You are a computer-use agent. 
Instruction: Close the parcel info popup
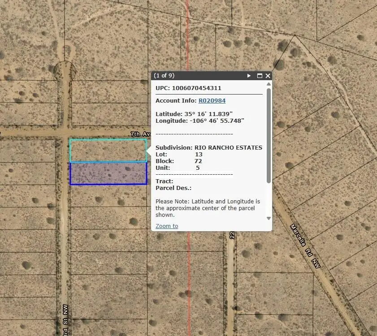coord(268,76)
